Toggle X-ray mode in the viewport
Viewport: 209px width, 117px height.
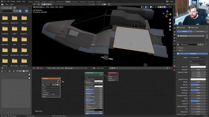(x=155, y=7)
